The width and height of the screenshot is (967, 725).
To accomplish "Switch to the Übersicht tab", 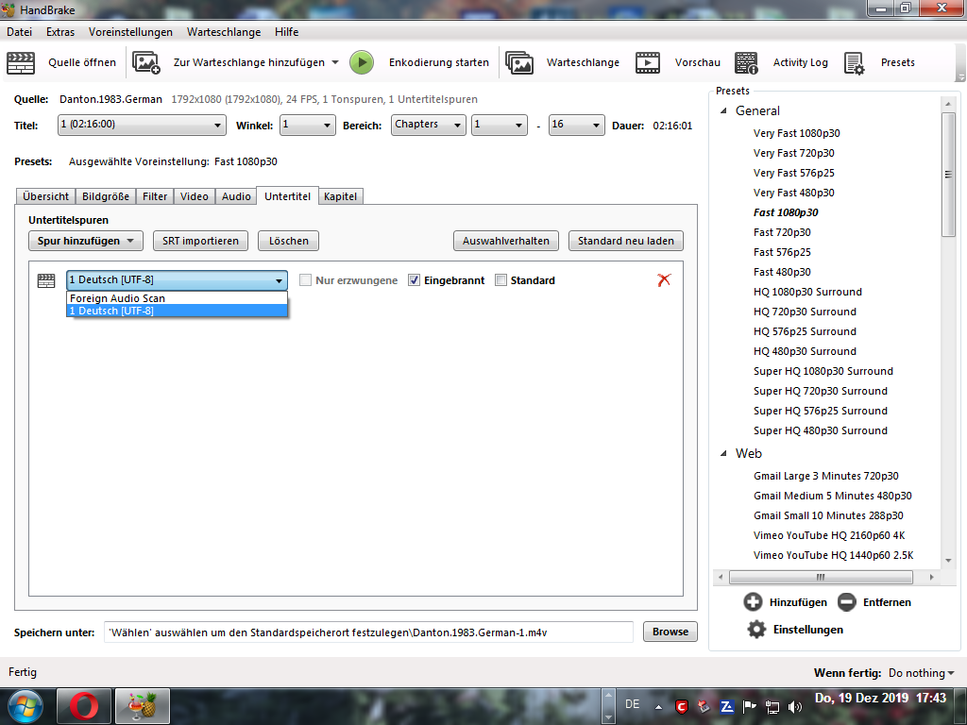I will pos(45,196).
